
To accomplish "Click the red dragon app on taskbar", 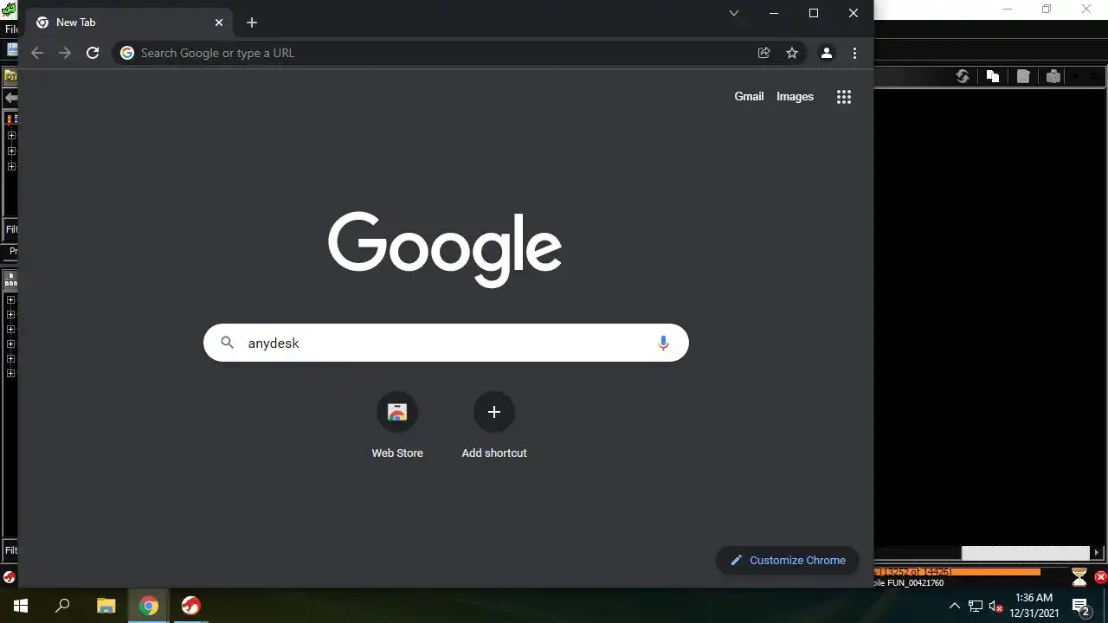I will tap(191, 606).
